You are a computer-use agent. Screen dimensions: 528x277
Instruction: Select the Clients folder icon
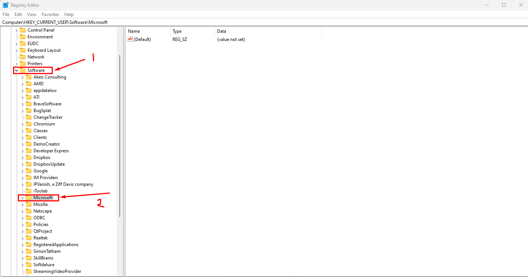pos(29,137)
